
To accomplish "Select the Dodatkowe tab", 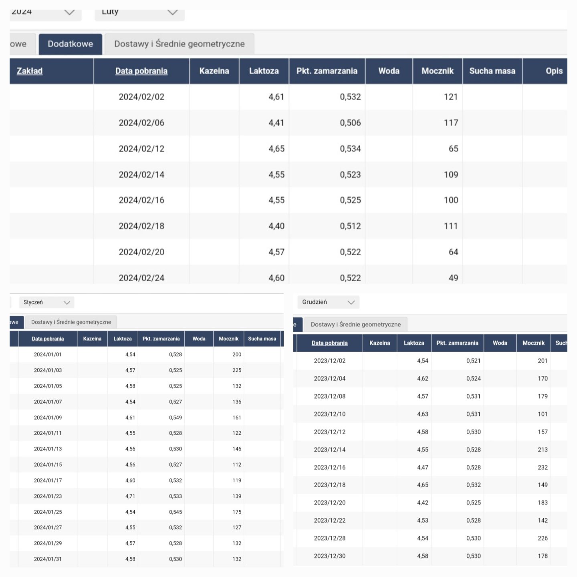I will tap(70, 44).
